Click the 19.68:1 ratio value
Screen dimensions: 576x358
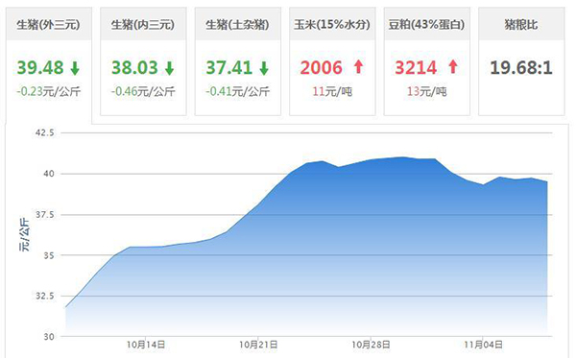pyautogui.click(x=521, y=68)
